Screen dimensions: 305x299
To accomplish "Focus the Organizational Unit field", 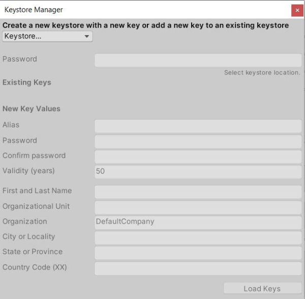I will (198, 207).
